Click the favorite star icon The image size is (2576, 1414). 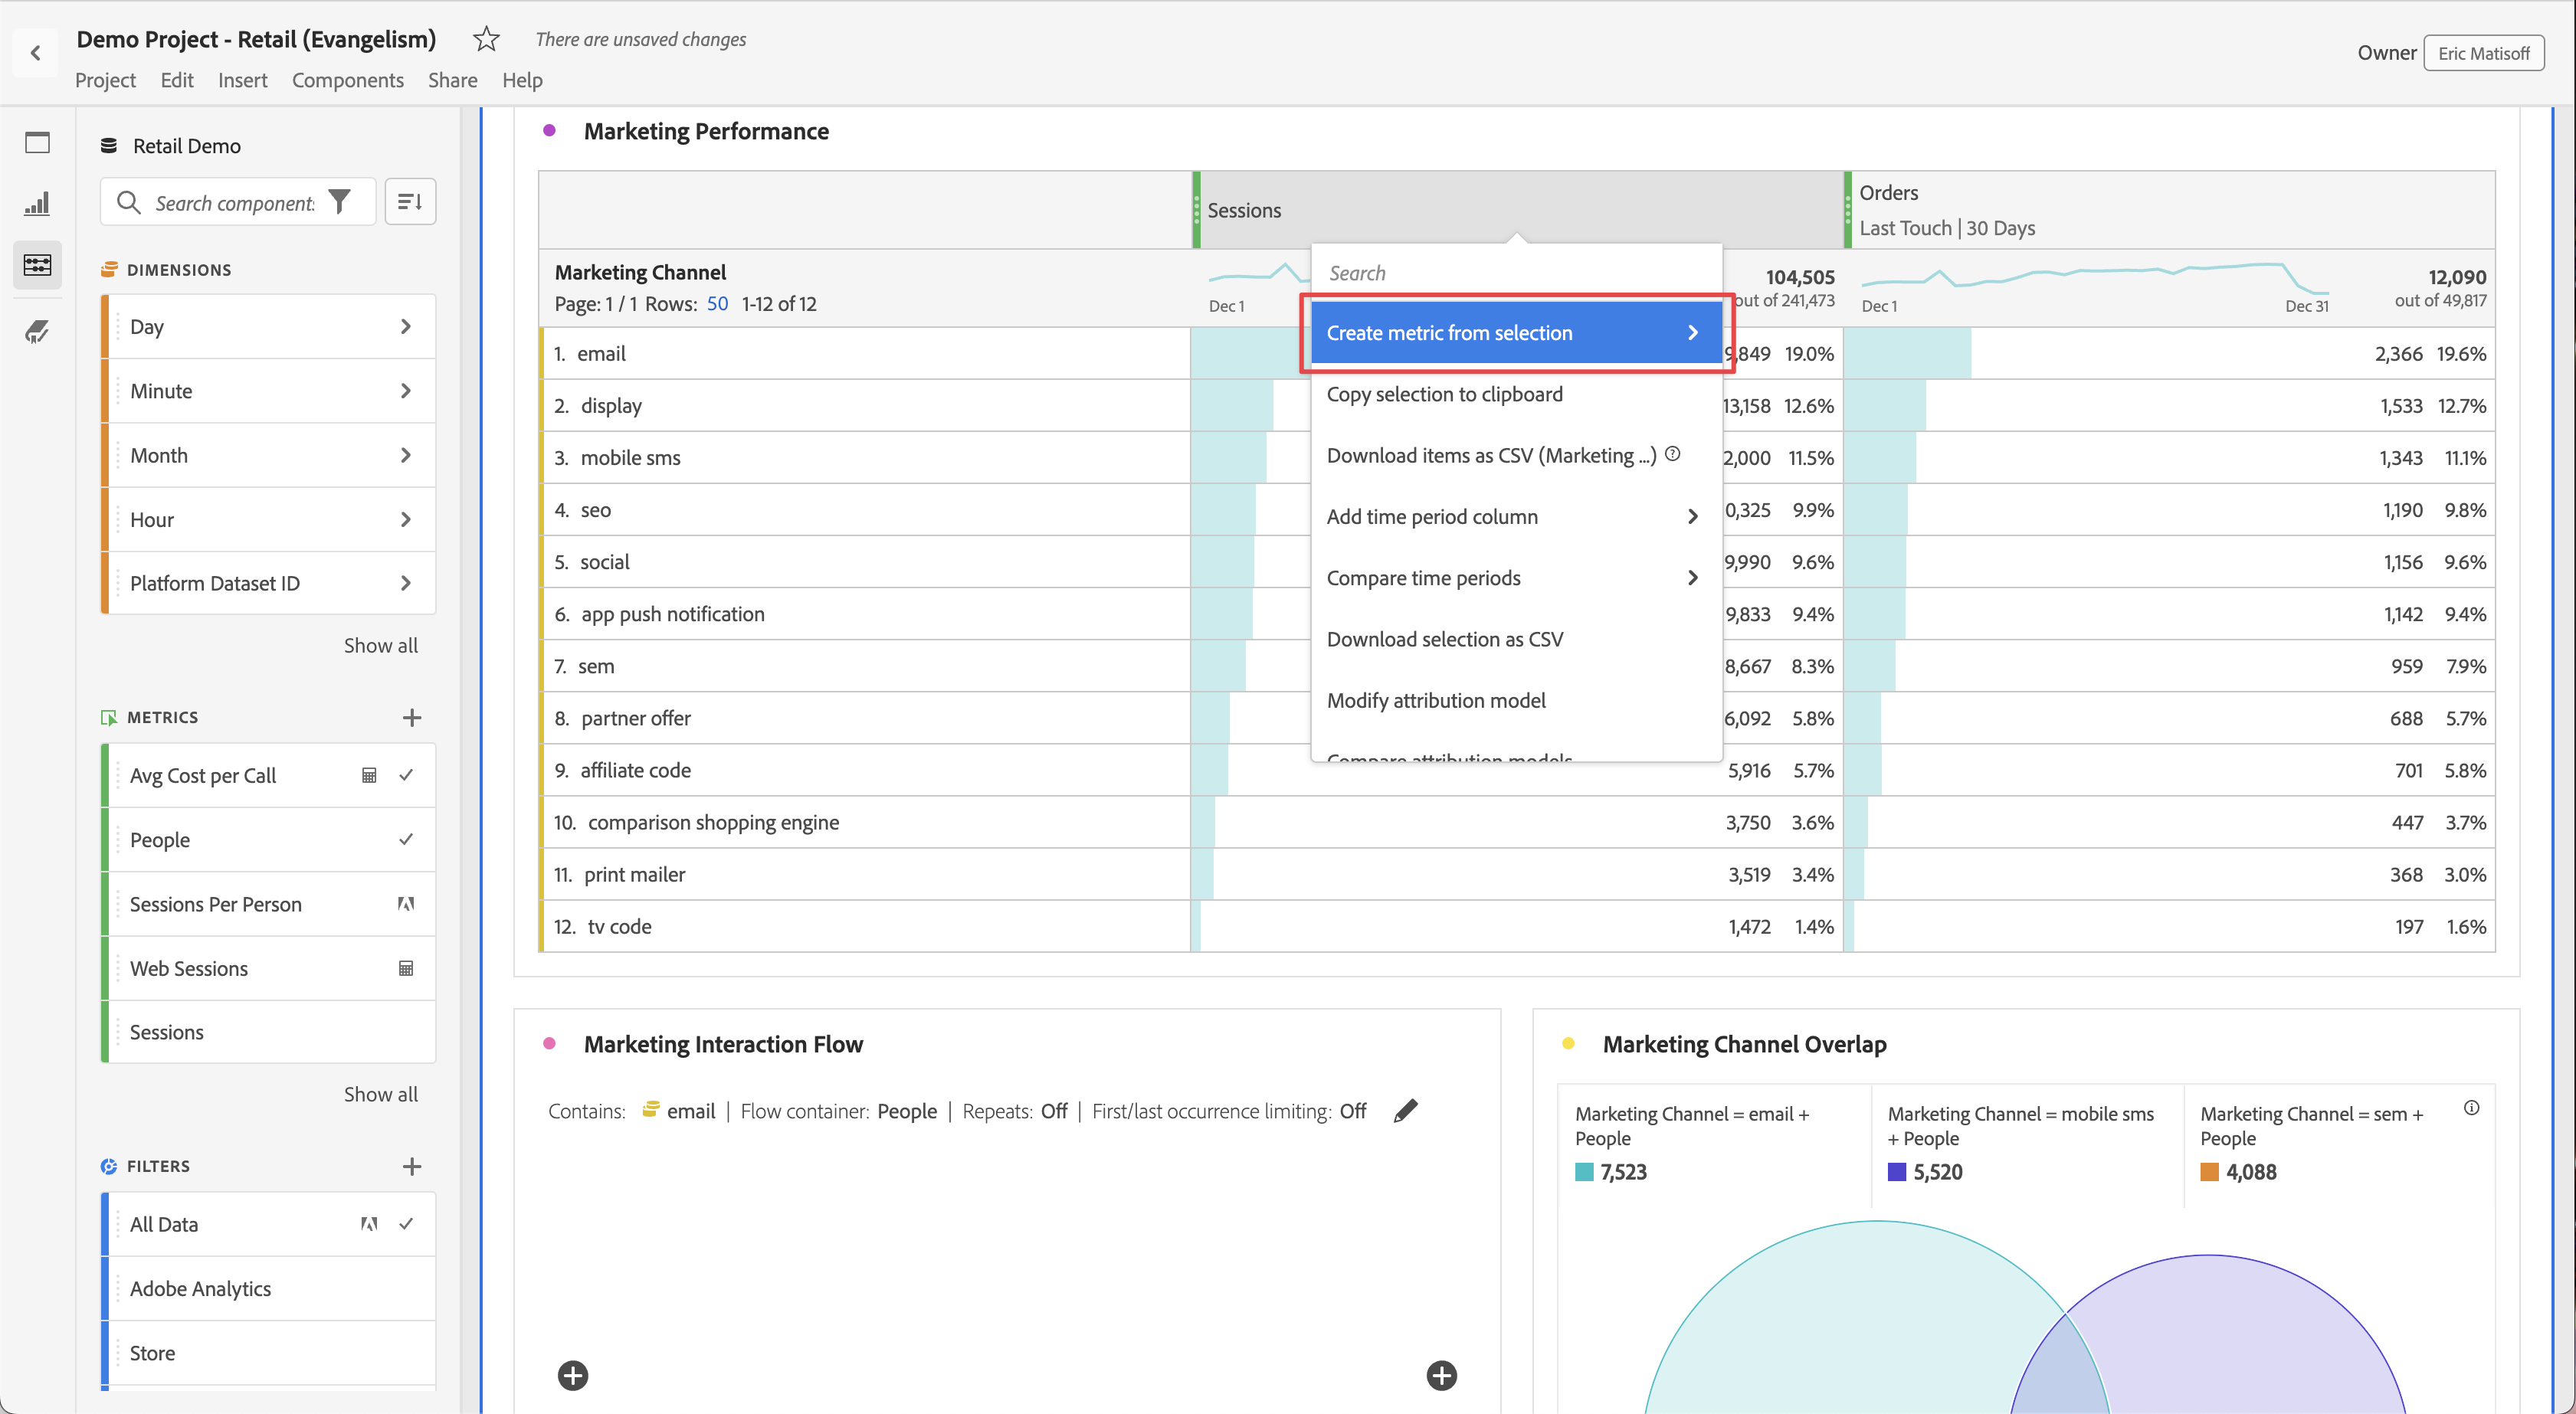click(486, 39)
